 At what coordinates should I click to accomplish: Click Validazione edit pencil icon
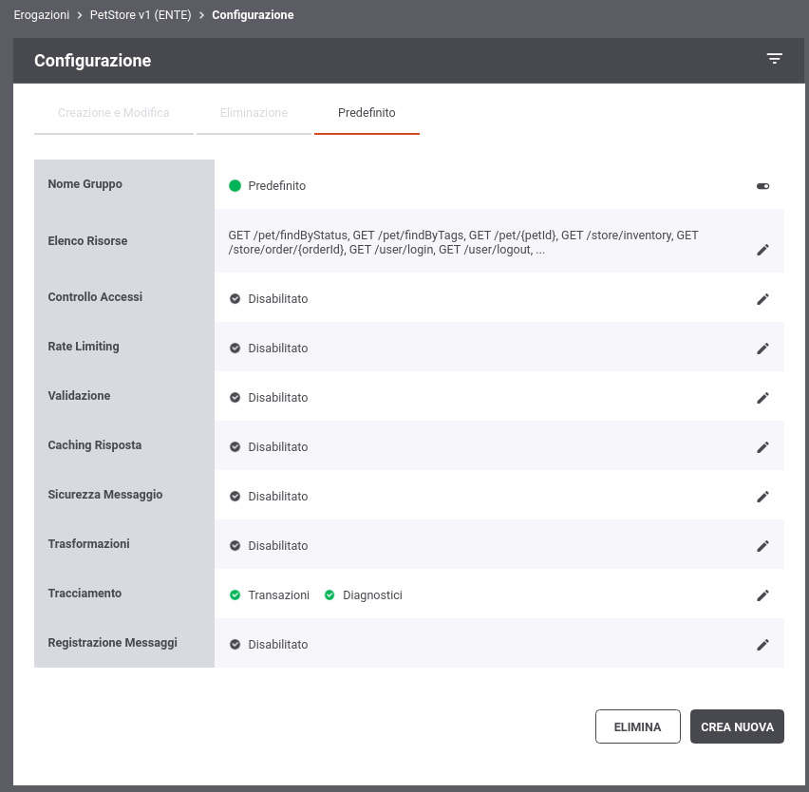pos(762,398)
